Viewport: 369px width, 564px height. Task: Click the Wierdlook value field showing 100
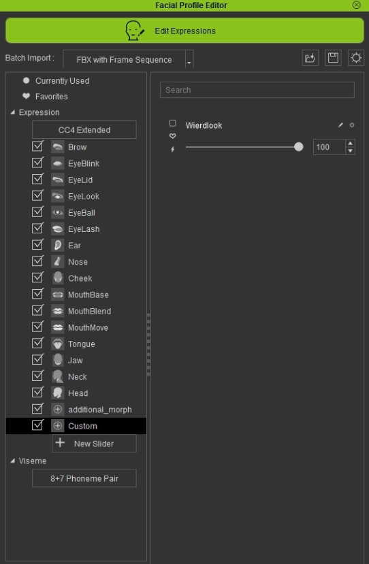pos(330,147)
